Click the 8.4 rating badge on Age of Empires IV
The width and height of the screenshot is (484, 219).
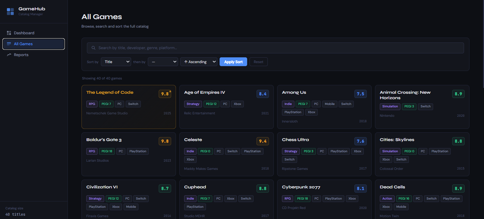coord(263,94)
